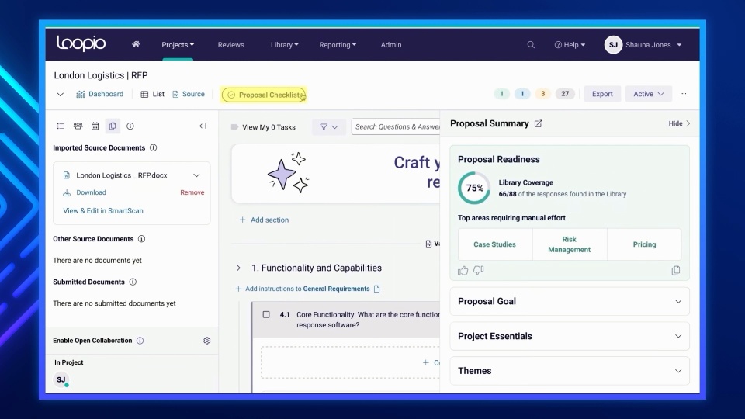Viewport: 745px width, 419px height.
Task: Hide the Proposal Summary panel
Action: (680, 123)
